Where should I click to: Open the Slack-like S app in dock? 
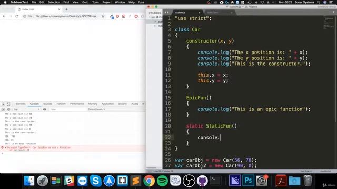tap(69, 181)
